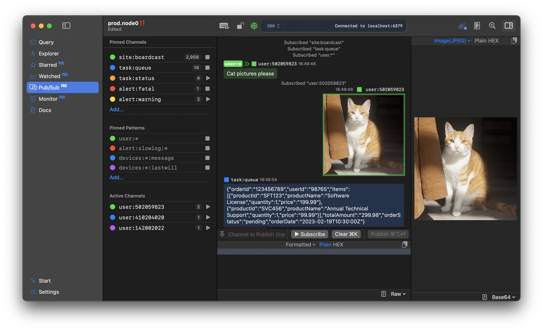Open the Formatted dropdown
543x331 pixels.
click(300, 244)
